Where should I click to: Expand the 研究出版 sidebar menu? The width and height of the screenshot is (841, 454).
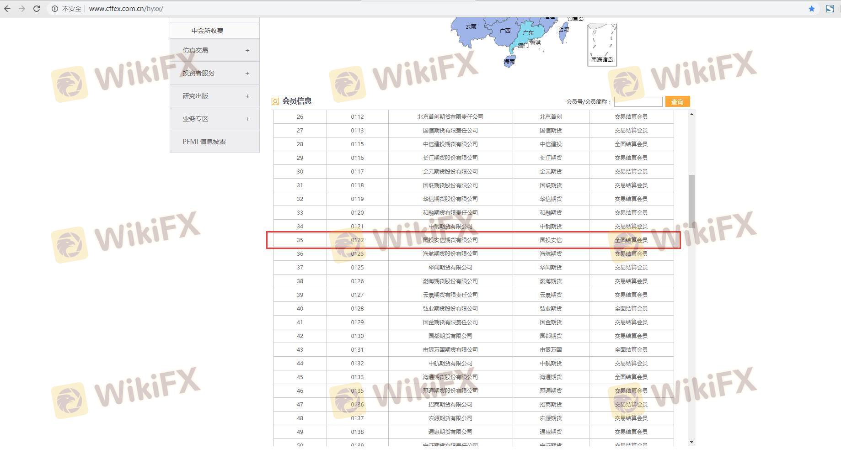[247, 96]
